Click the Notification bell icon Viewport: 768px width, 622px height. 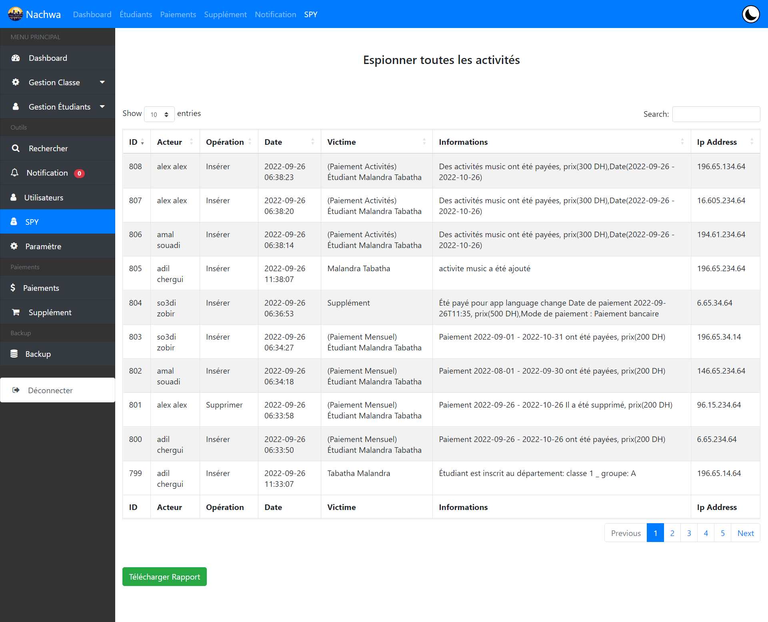pos(15,173)
